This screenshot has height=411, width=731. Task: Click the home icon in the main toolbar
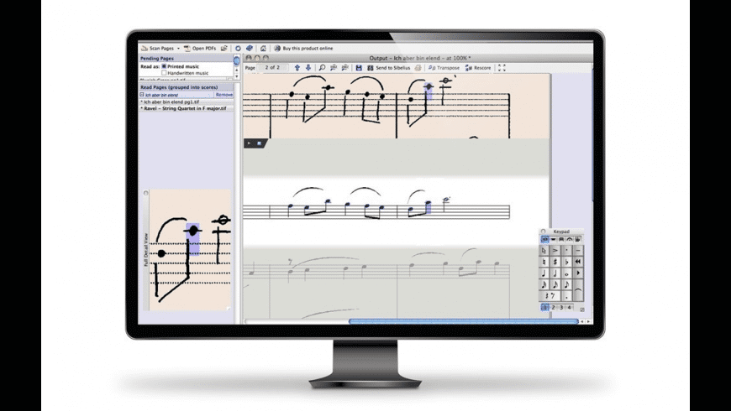[x=263, y=48]
